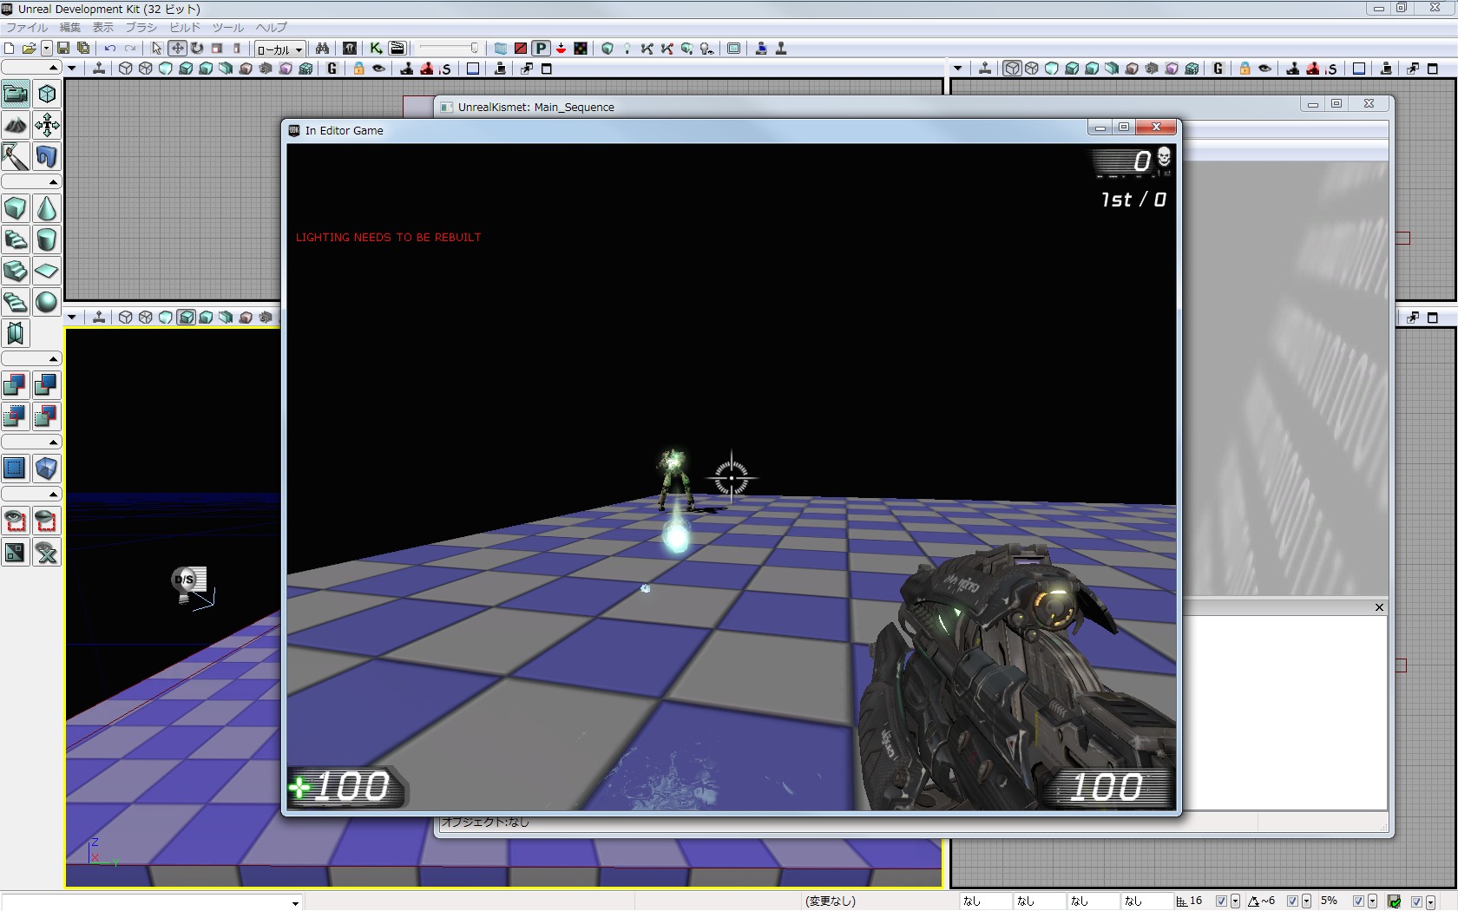Disable the 5% scale snap checkbox
Viewport: 1458px width, 911px height.
tap(1358, 901)
